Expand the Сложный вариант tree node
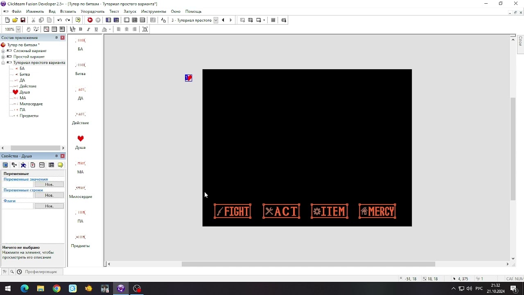Image resolution: width=524 pixels, height=295 pixels. point(3,51)
